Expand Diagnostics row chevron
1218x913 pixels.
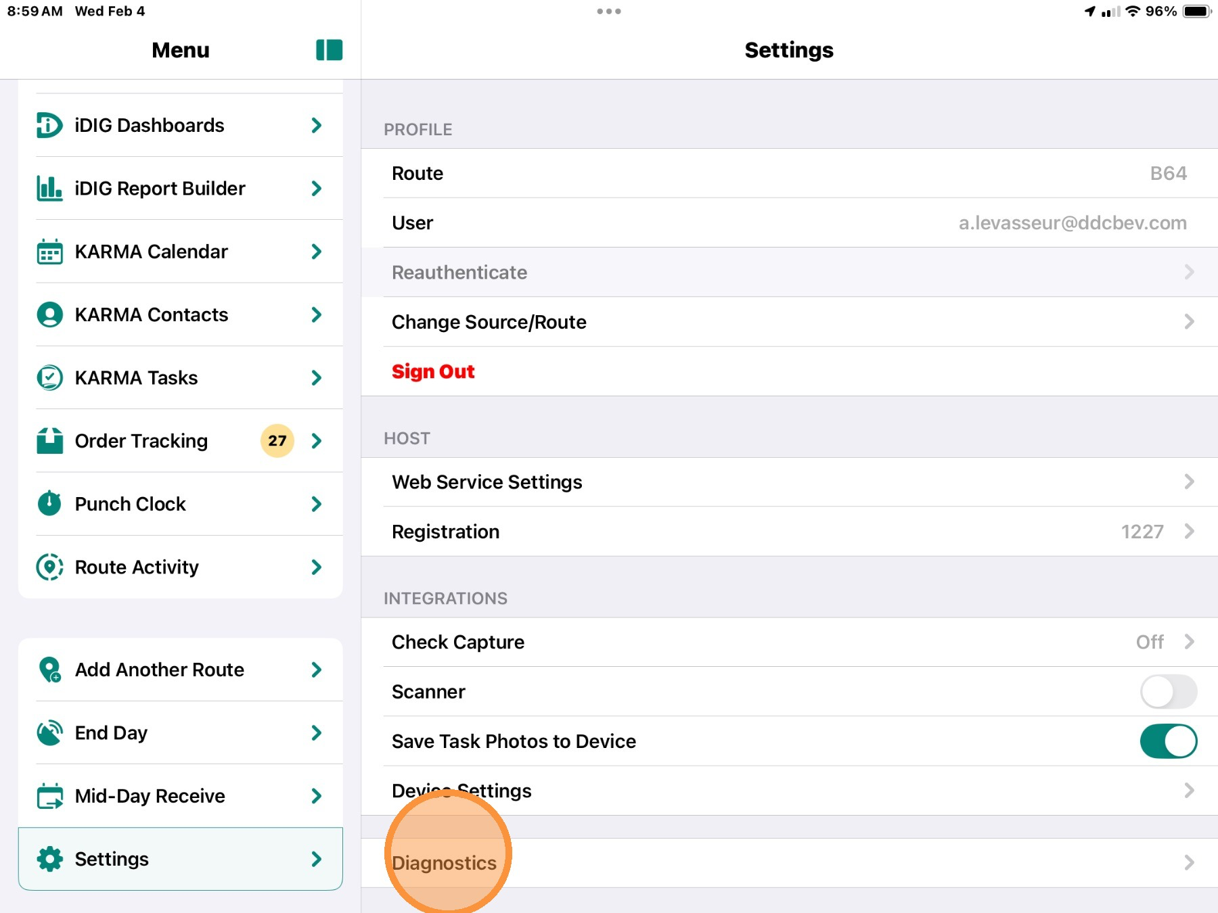click(x=1189, y=863)
